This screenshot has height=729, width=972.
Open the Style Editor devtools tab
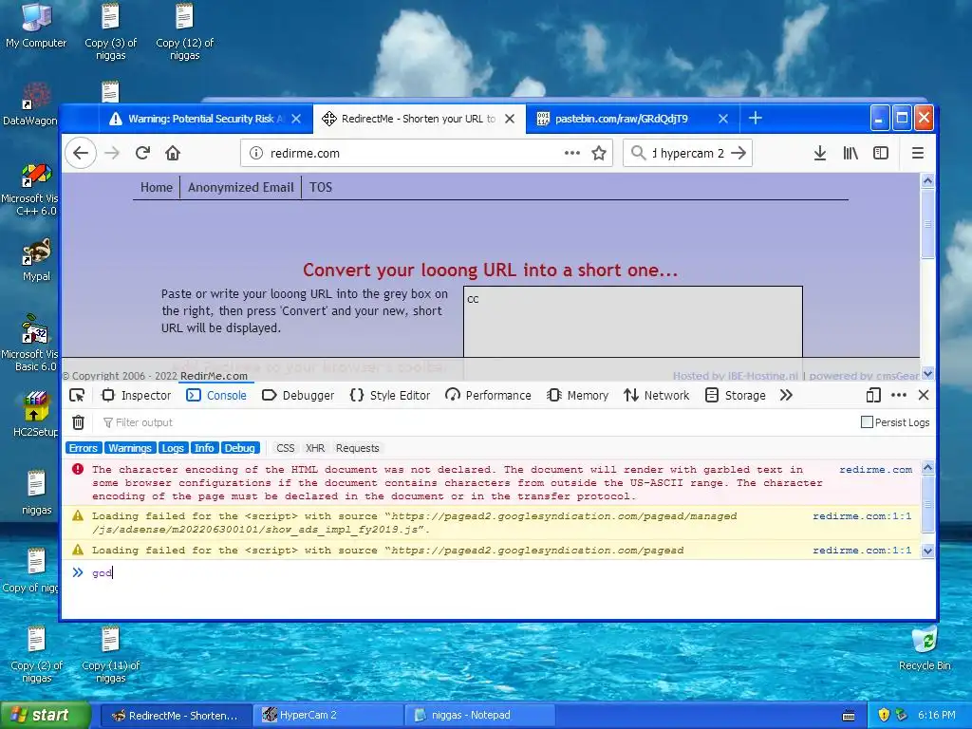(390, 396)
